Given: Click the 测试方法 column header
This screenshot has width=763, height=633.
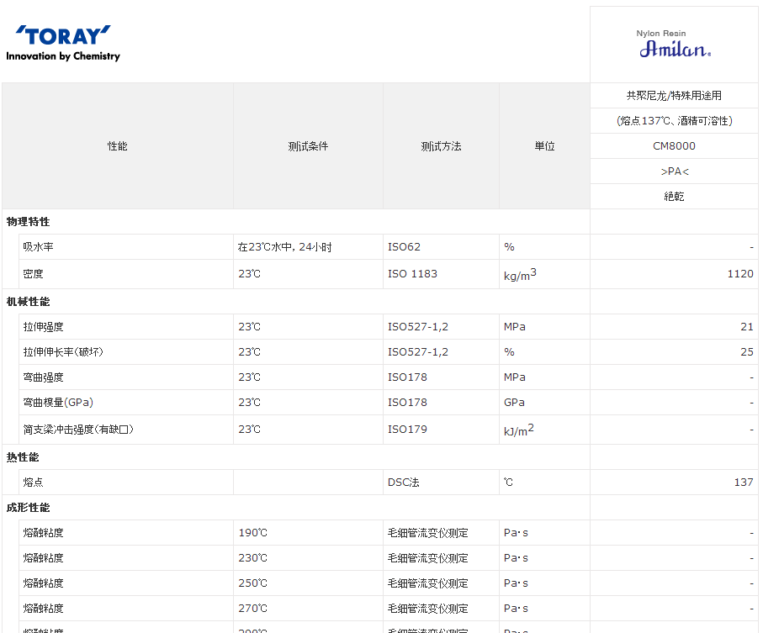Looking at the screenshot, I should (441, 146).
